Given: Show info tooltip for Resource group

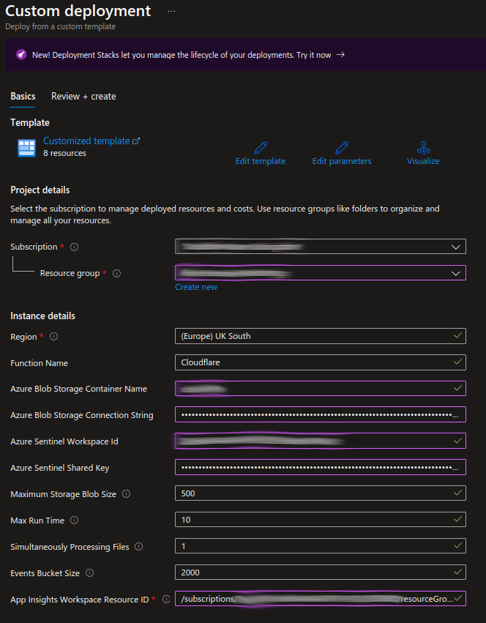Looking at the screenshot, I should point(116,273).
